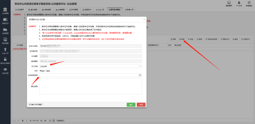
Task: Open 资质证书 book icon in sidebar
Action: click(x=5, y=19)
